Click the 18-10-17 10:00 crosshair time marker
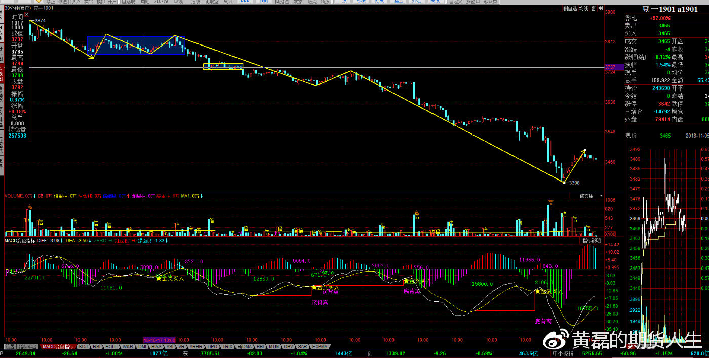The width and height of the screenshot is (709, 358). coord(160,340)
